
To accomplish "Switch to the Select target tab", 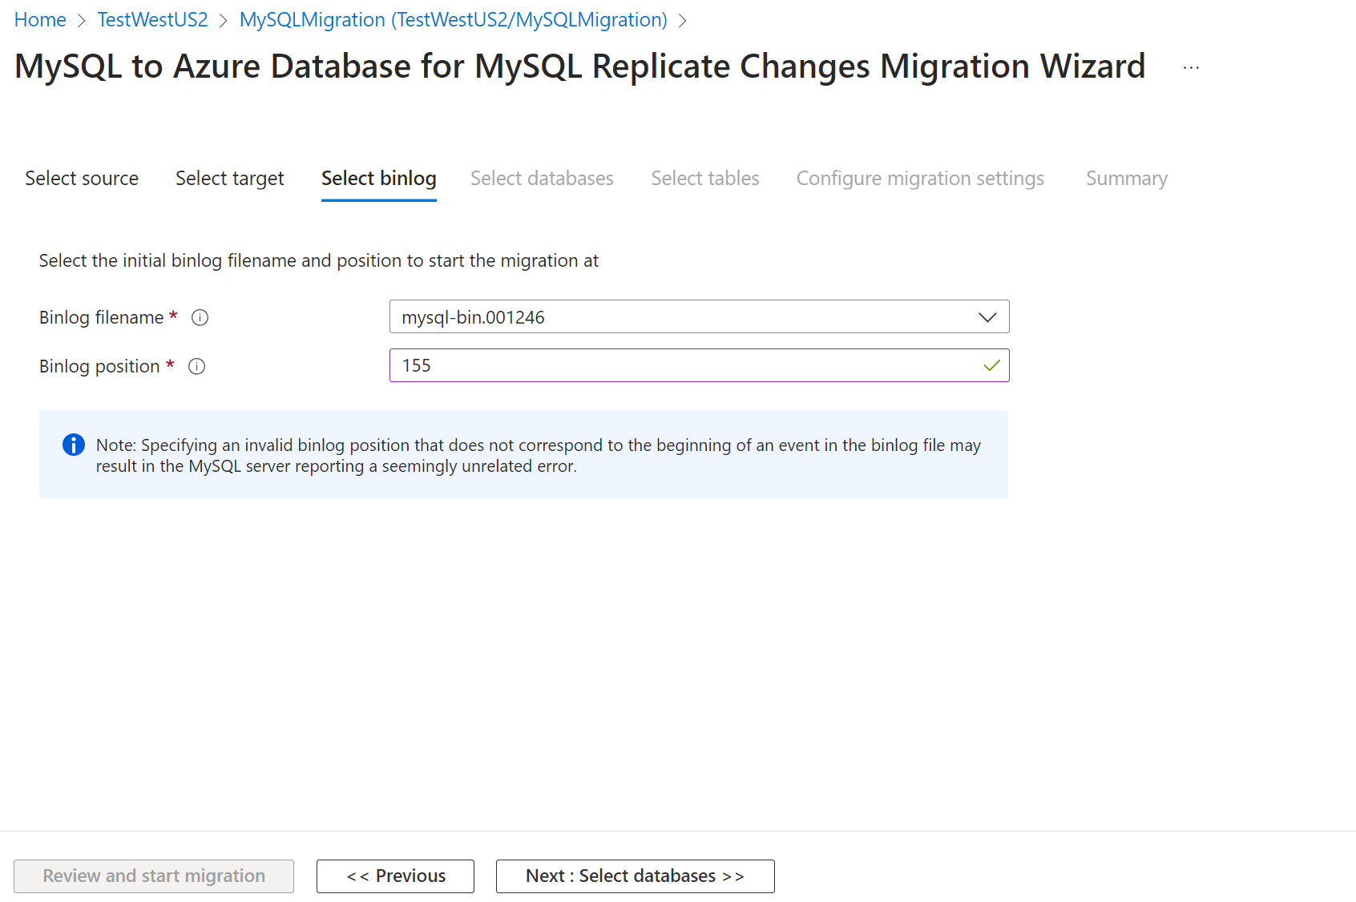I will pos(230,179).
